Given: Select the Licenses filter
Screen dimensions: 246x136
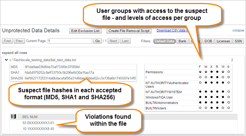Looking at the screenshot, I should (x=223, y=41).
